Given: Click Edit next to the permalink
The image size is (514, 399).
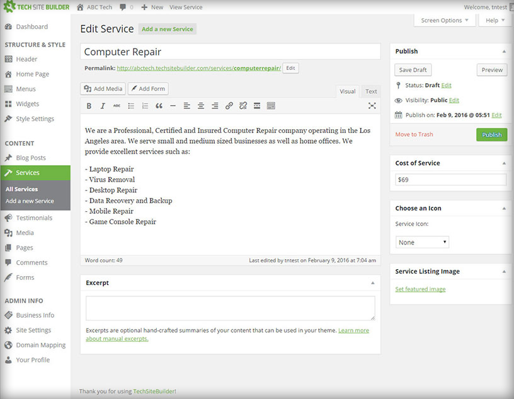Looking at the screenshot, I should click(x=290, y=67).
